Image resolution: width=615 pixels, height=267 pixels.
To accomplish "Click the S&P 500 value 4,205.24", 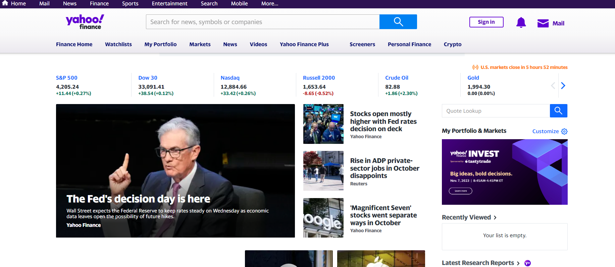I will pos(67,87).
